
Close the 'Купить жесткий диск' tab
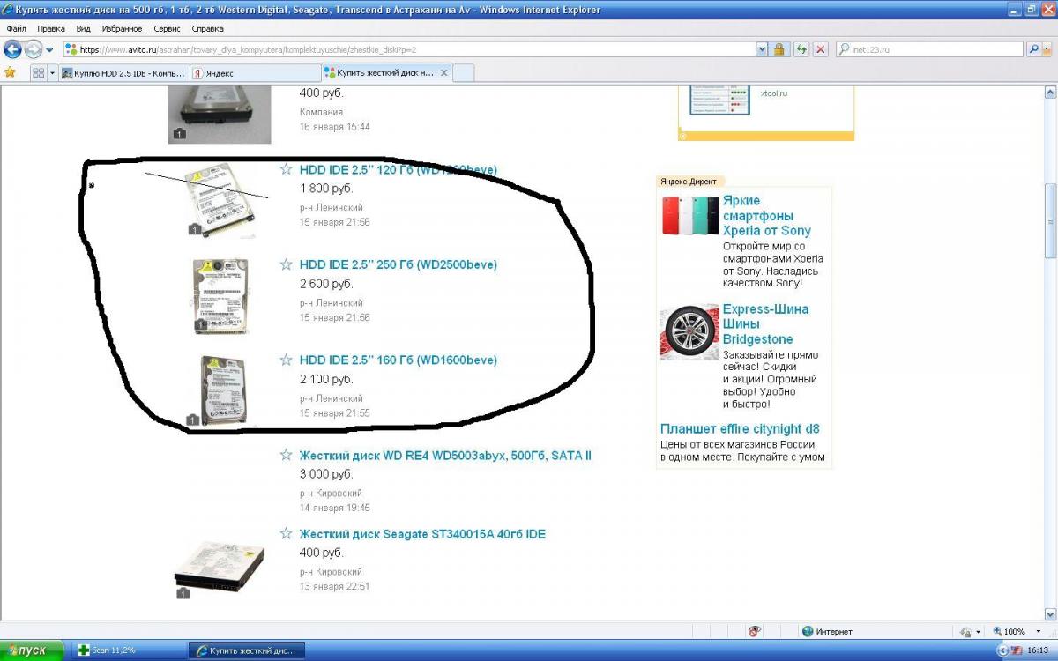(443, 73)
